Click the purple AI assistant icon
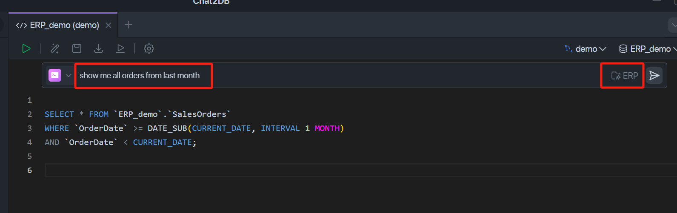677x213 pixels. tap(55, 75)
